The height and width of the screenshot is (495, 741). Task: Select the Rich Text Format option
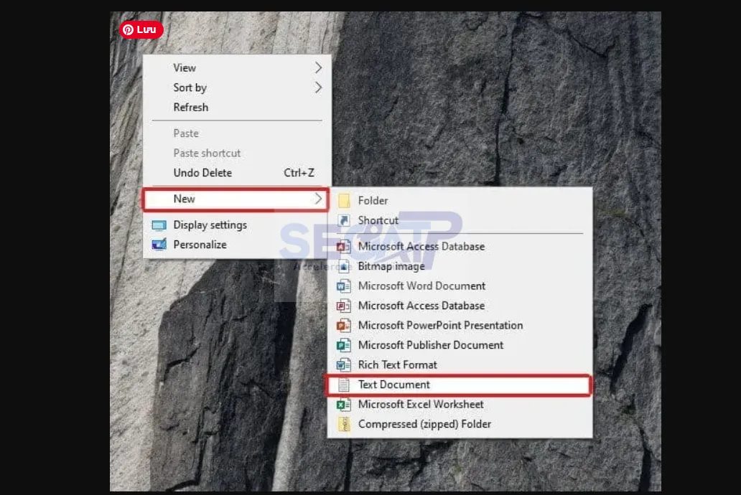[x=397, y=364]
